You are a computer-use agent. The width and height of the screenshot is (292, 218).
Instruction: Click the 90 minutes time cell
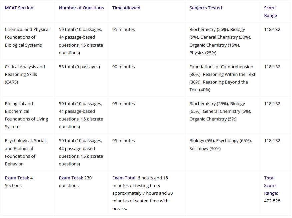[x=123, y=67]
